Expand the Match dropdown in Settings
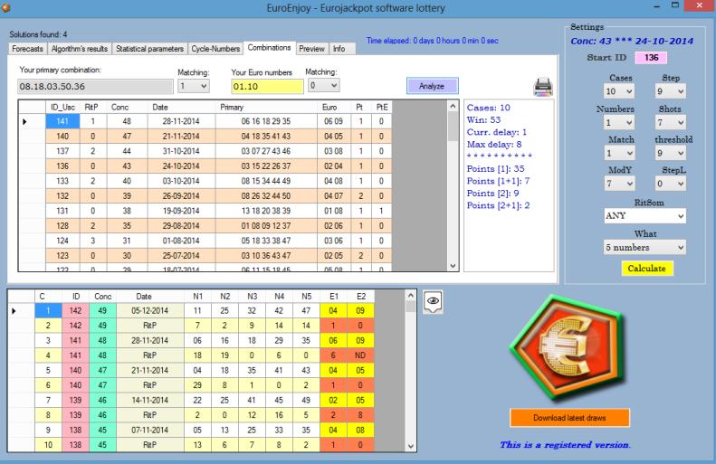Screen dimensions: 716x464 pos(619,153)
